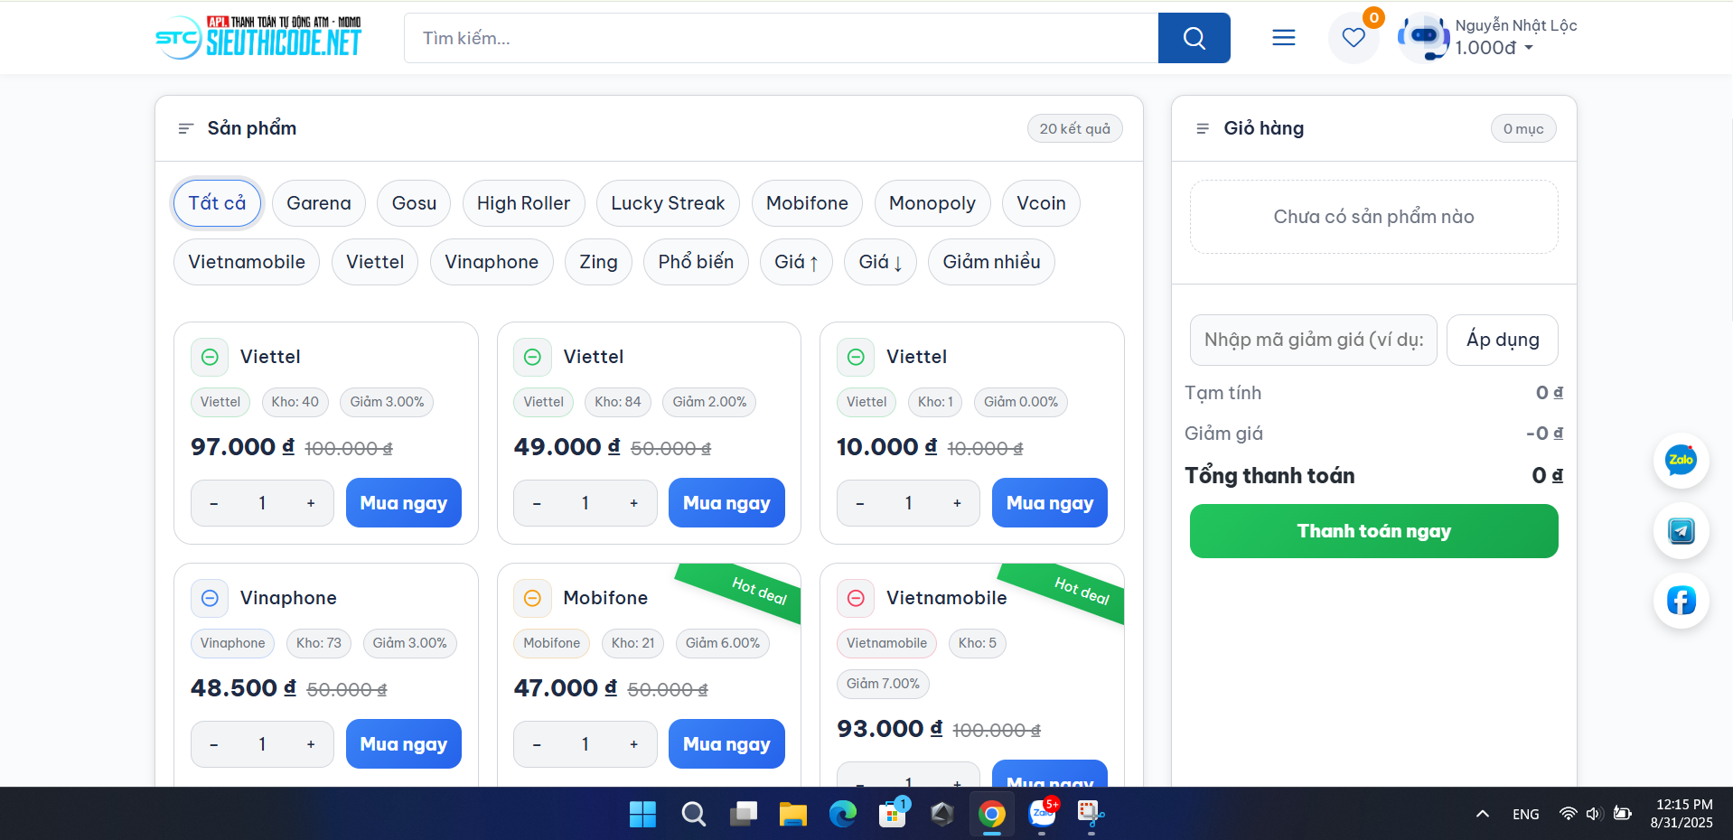The image size is (1733, 840).
Task: Open the Snipping Tool from the taskbar
Action: pos(1091,814)
